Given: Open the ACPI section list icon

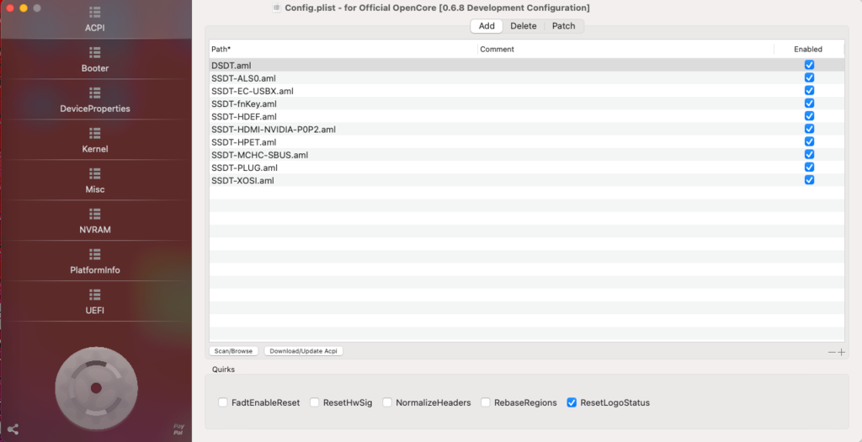Looking at the screenshot, I should pos(95,13).
